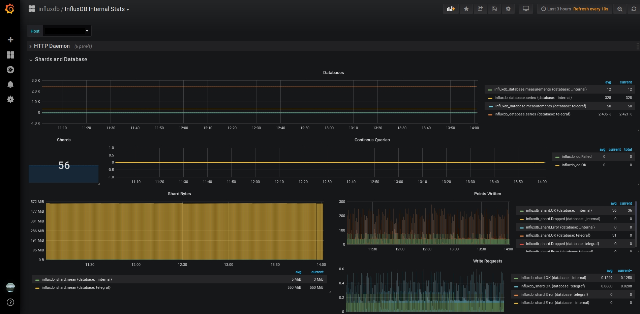Share the dashboard via share icon
Image resolution: width=640 pixels, height=314 pixels.
click(x=480, y=9)
